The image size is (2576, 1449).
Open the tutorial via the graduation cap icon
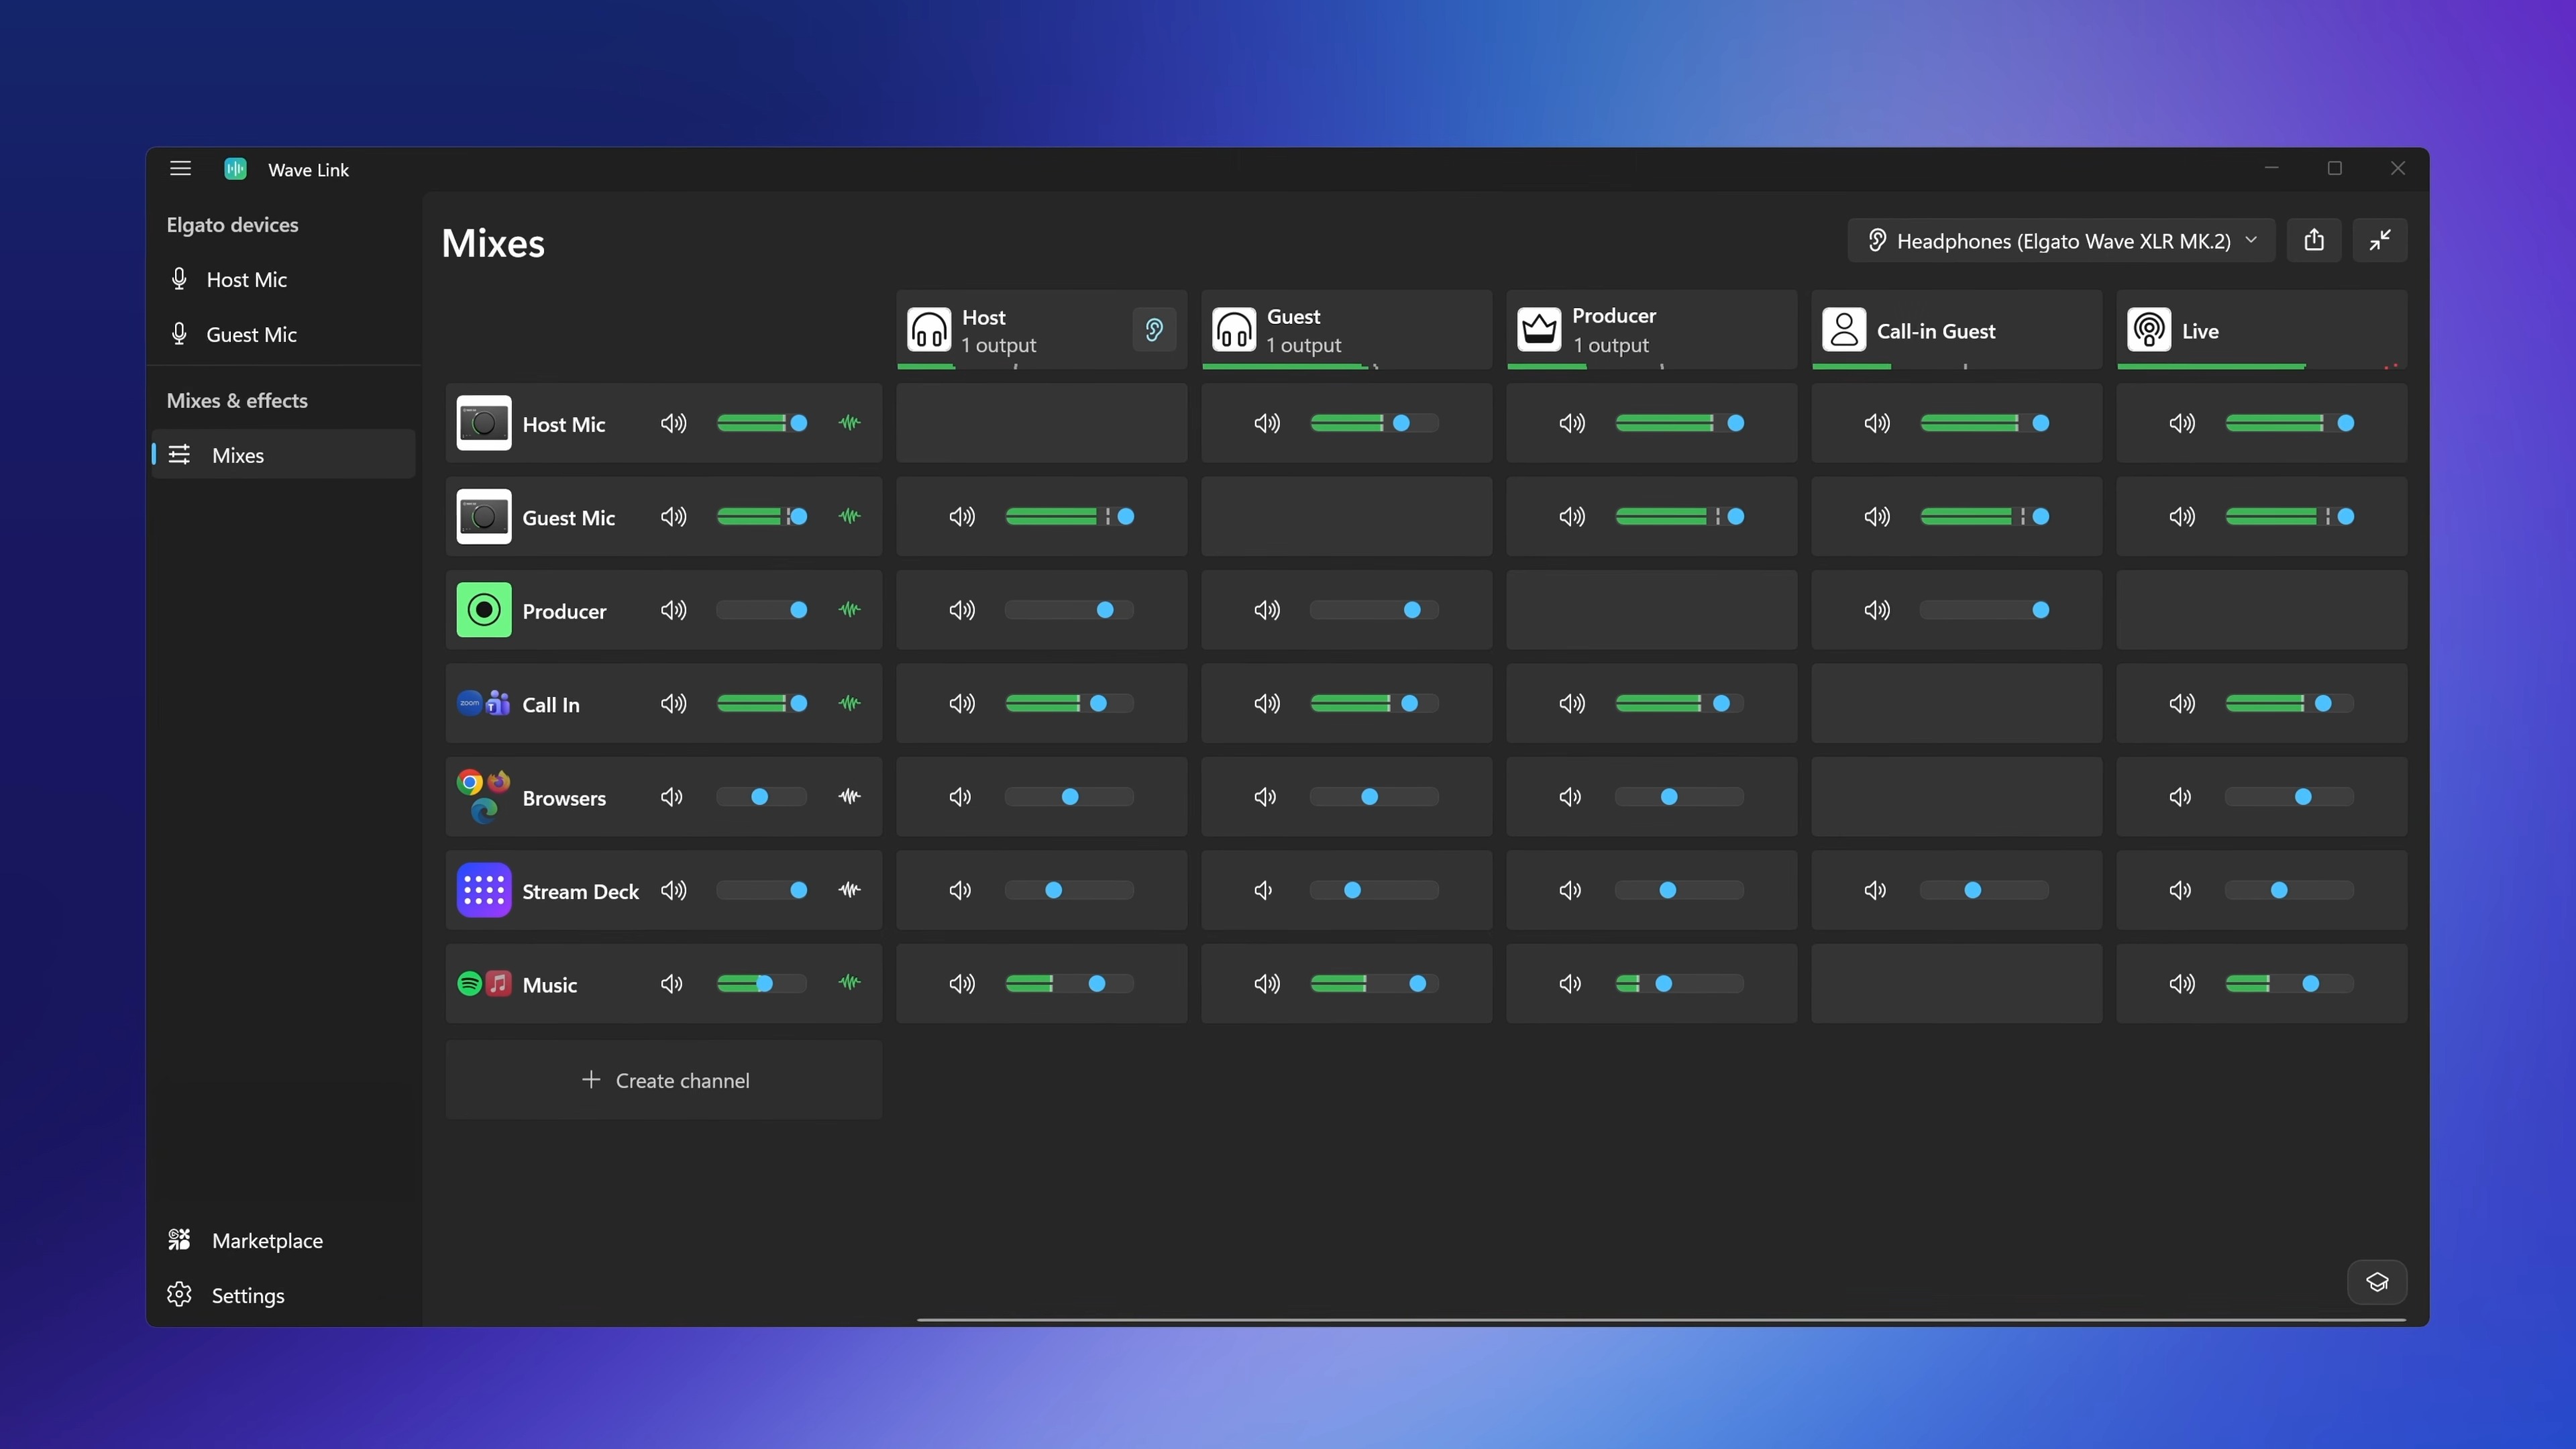[2377, 1282]
